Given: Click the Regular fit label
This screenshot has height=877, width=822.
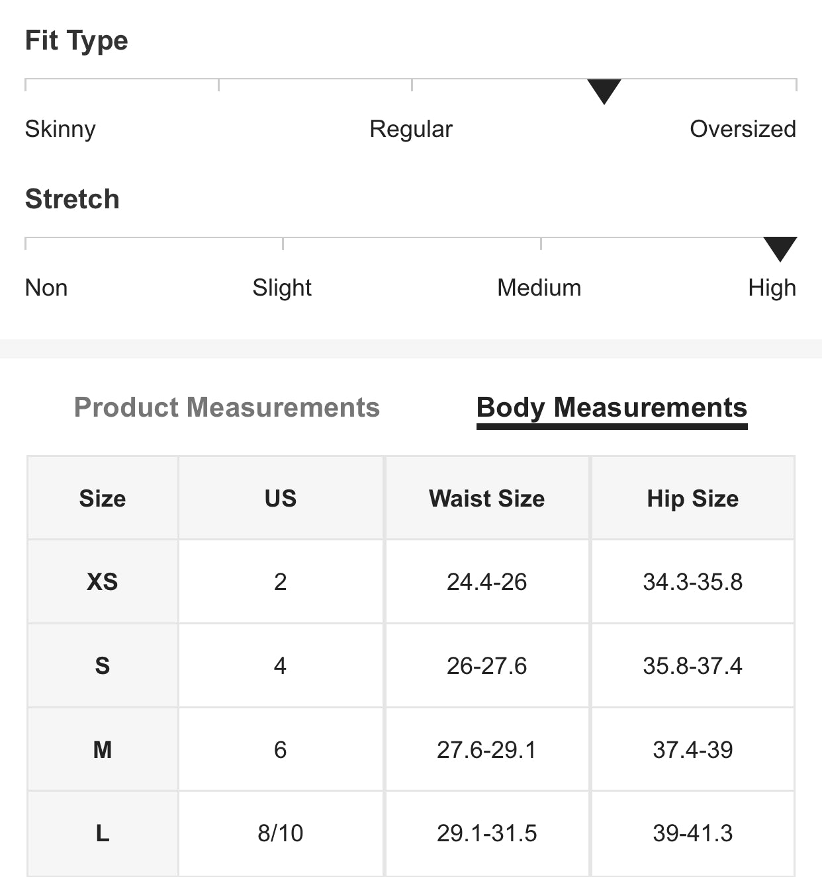Looking at the screenshot, I should tap(411, 129).
